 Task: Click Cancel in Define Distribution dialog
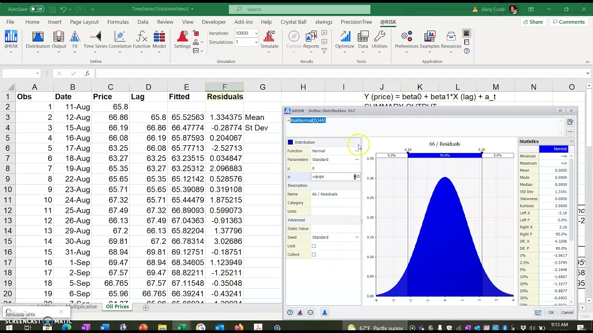click(567, 313)
